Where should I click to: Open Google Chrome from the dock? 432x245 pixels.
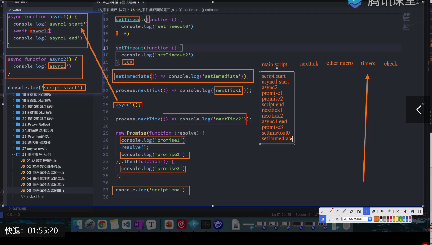point(102,224)
